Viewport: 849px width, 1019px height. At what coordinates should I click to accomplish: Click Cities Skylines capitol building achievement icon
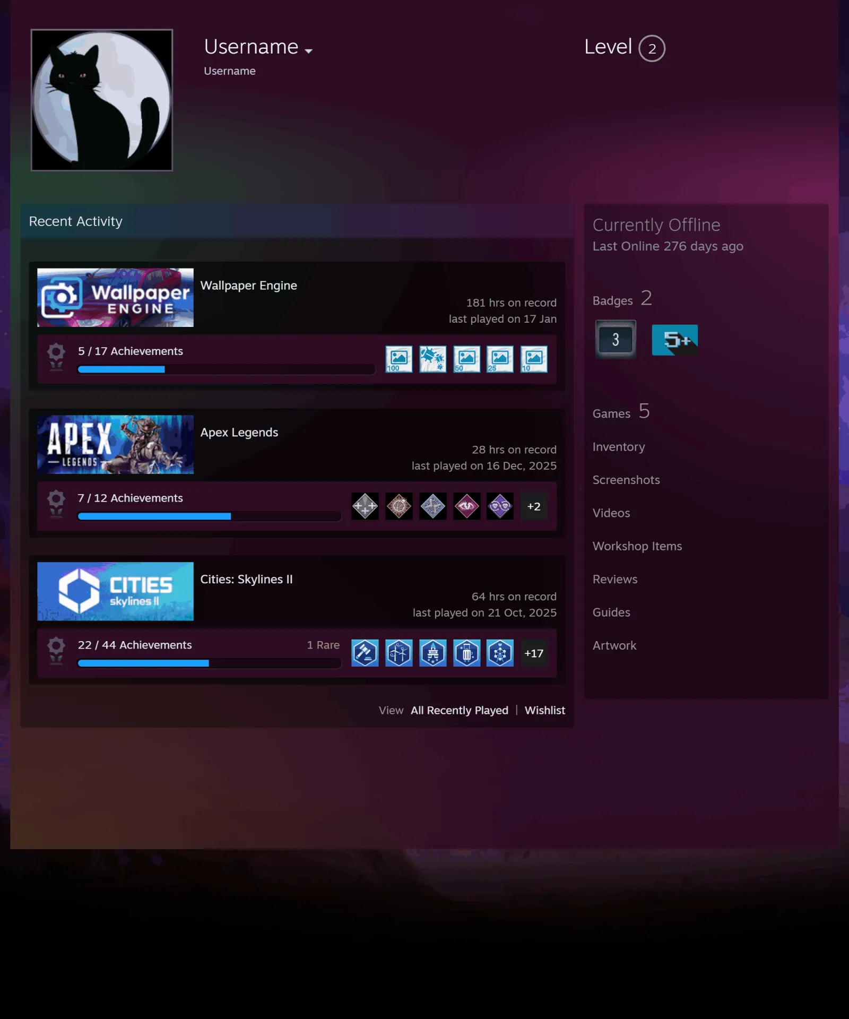433,653
